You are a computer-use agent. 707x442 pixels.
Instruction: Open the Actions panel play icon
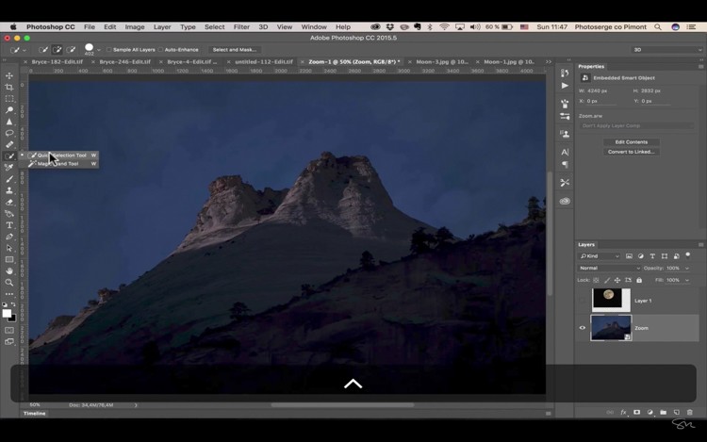[x=565, y=86]
